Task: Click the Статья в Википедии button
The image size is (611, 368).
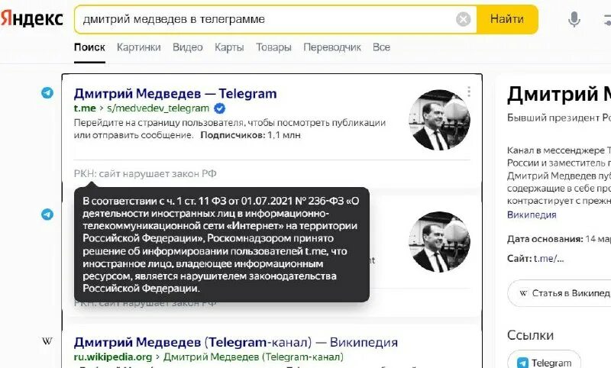Action: pos(560,293)
